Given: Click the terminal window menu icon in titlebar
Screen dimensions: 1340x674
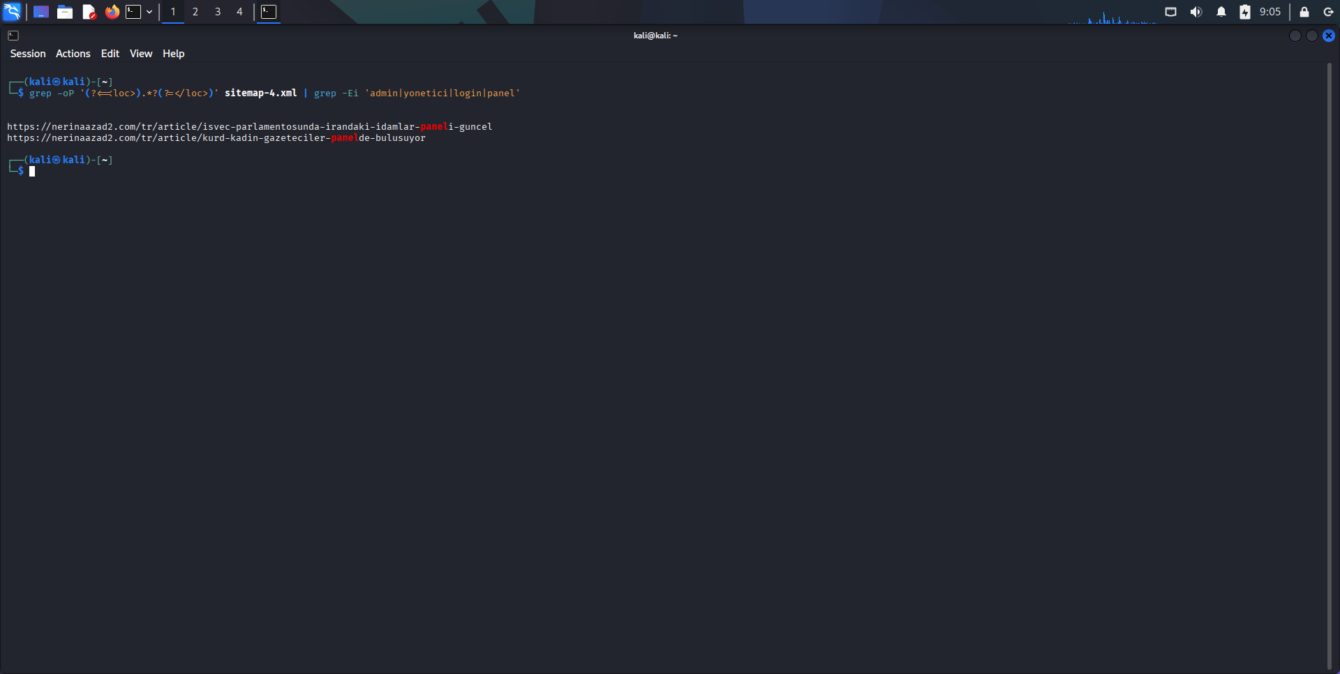Looking at the screenshot, I should point(13,36).
